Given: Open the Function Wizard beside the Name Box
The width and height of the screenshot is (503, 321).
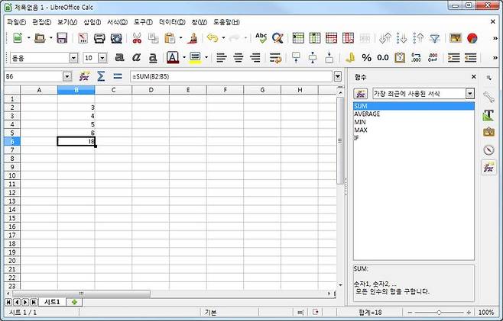Looking at the screenshot, I should point(85,76).
